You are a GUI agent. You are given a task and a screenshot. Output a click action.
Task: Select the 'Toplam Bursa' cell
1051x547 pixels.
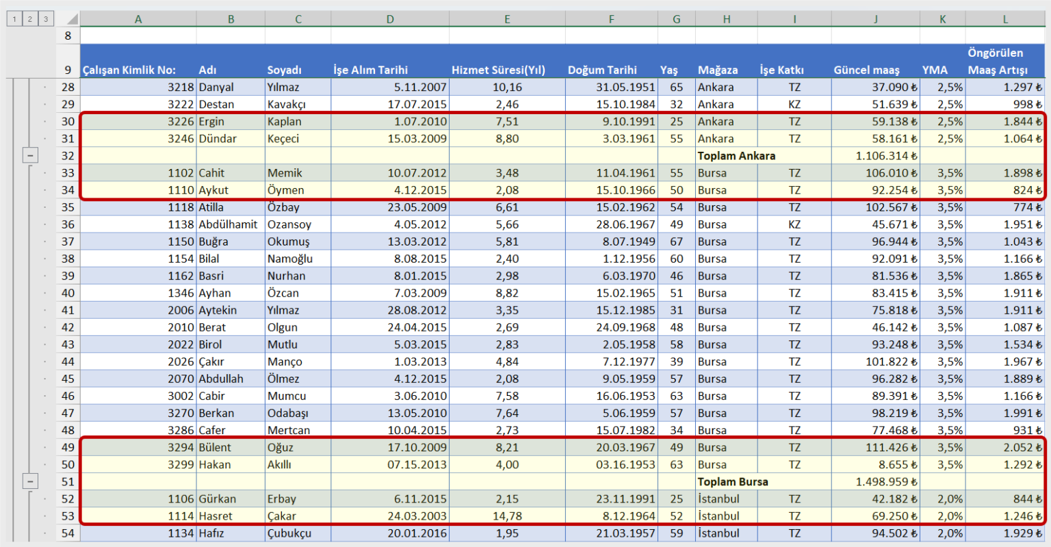pos(726,481)
